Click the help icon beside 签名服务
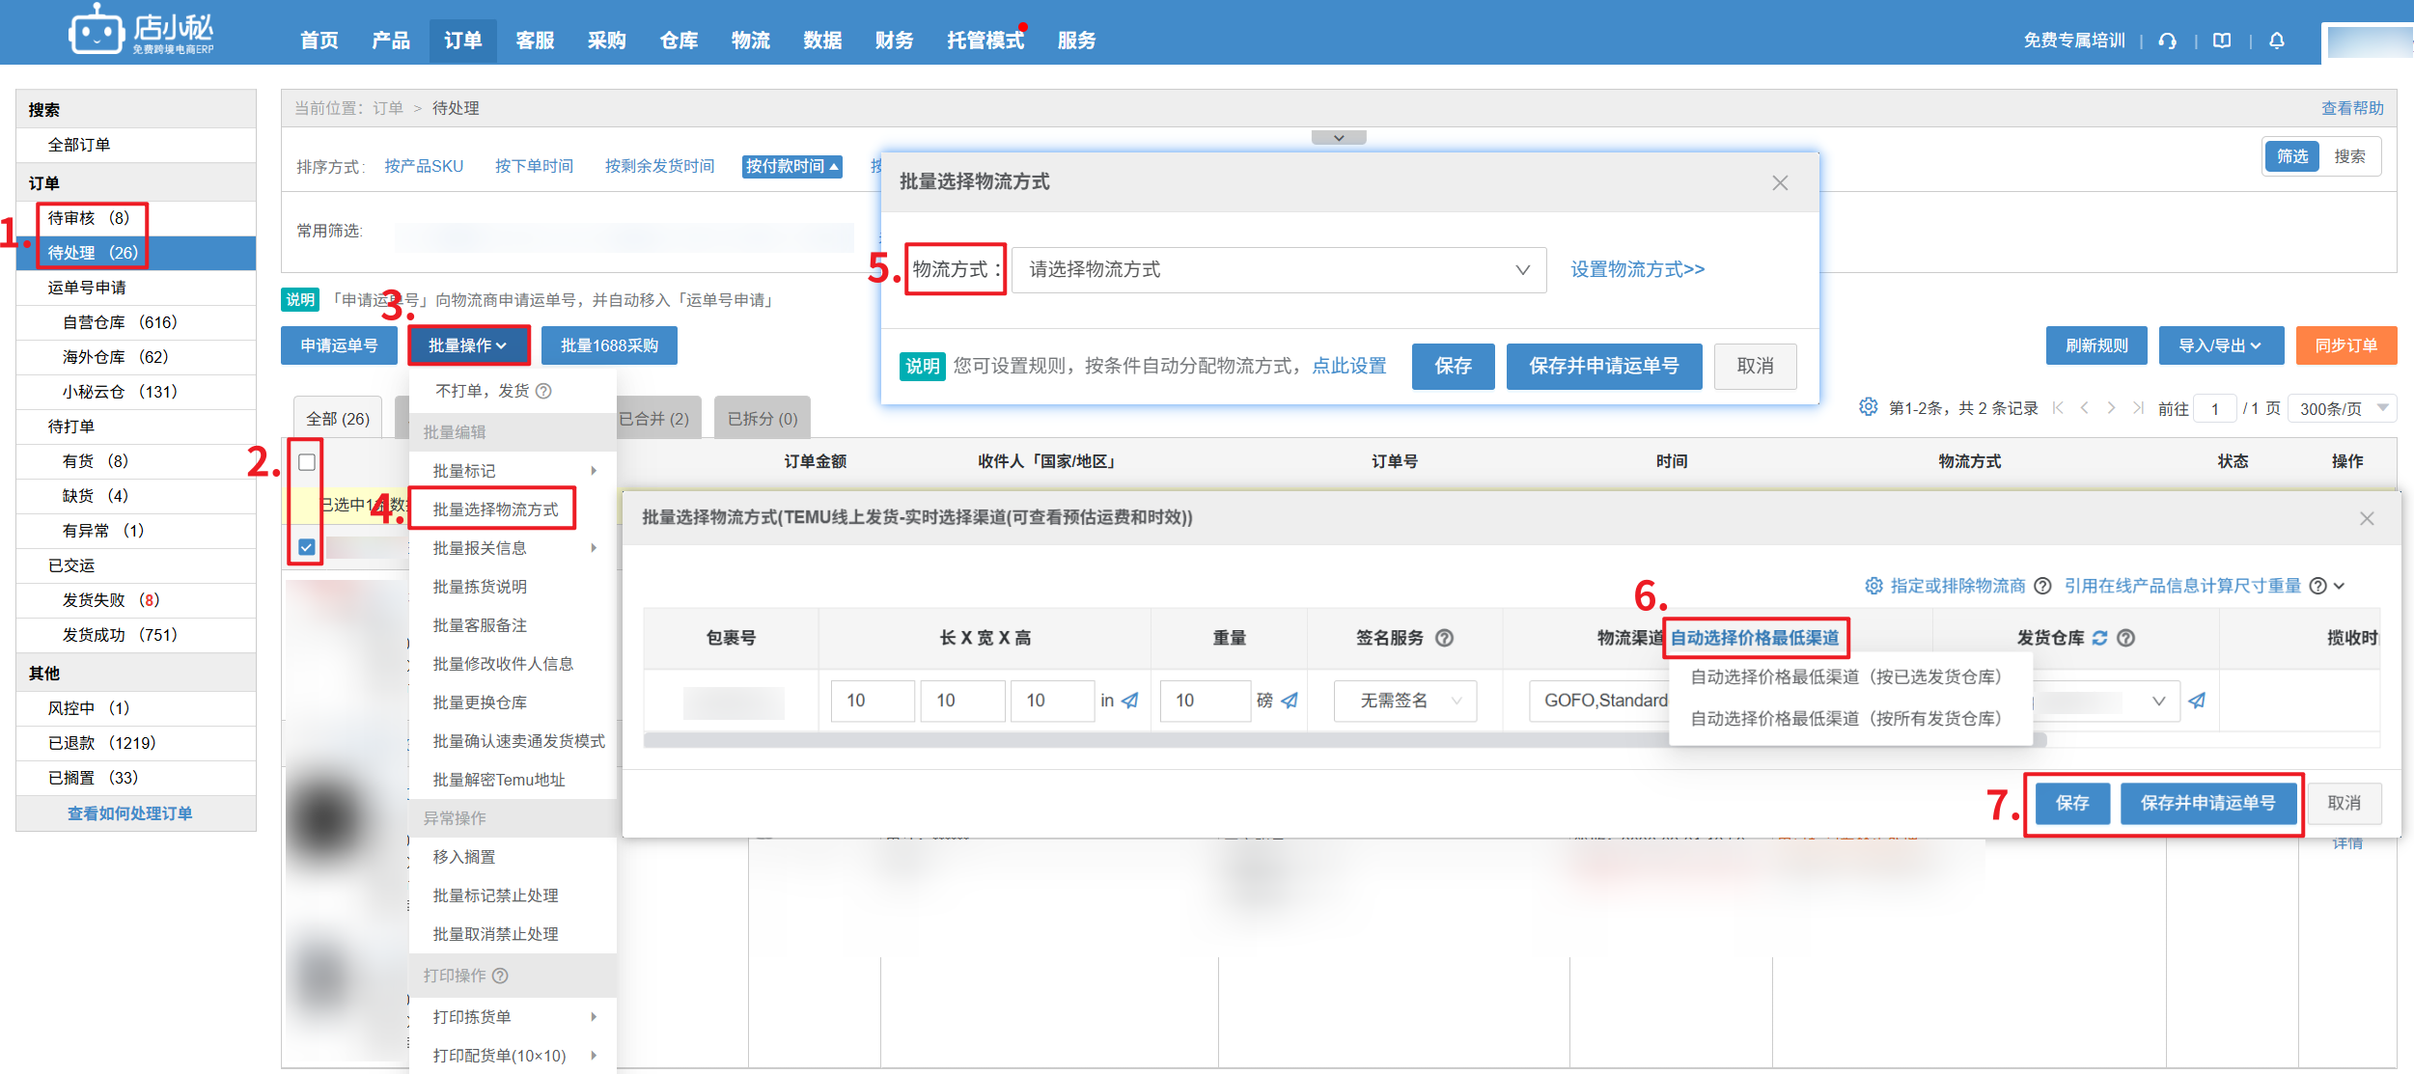 (x=1444, y=638)
